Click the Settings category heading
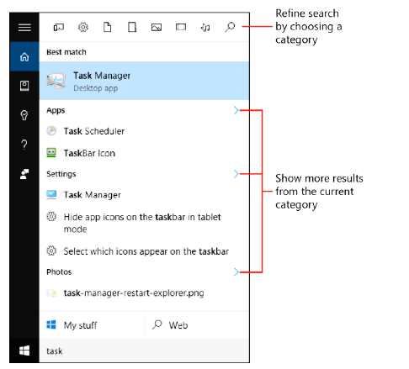Image resolution: width=409 pixels, height=369 pixels. (61, 174)
